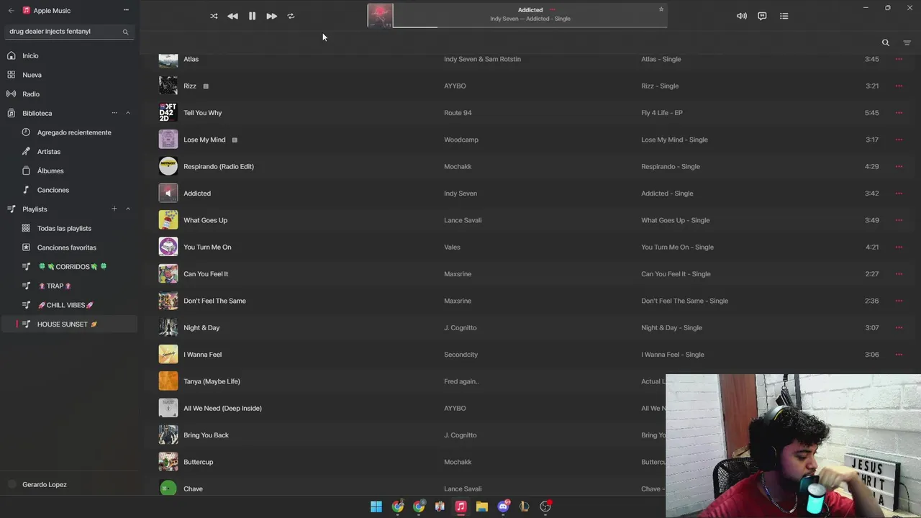
Task: Open the Up Next queue list
Action: click(784, 16)
